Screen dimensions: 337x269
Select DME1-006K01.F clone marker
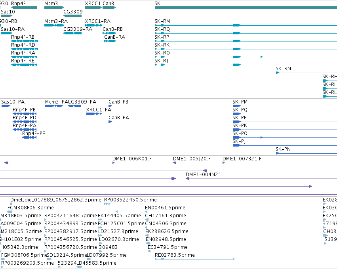click(x=114, y=163)
